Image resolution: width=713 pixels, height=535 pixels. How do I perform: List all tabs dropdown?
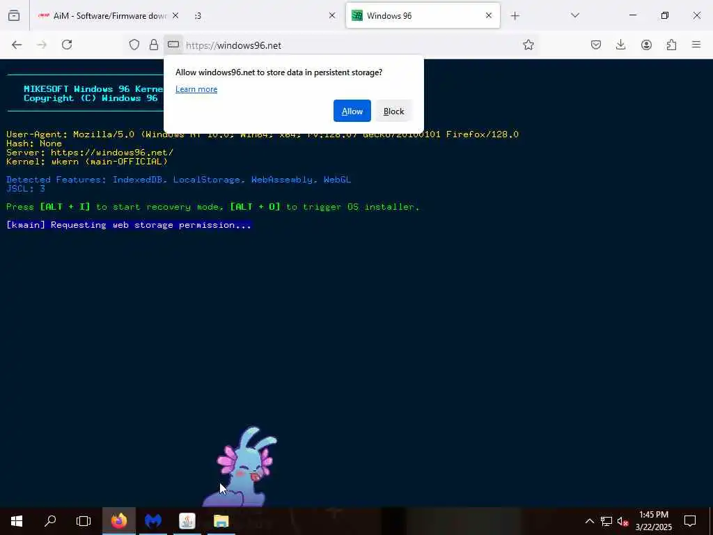[575, 15]
